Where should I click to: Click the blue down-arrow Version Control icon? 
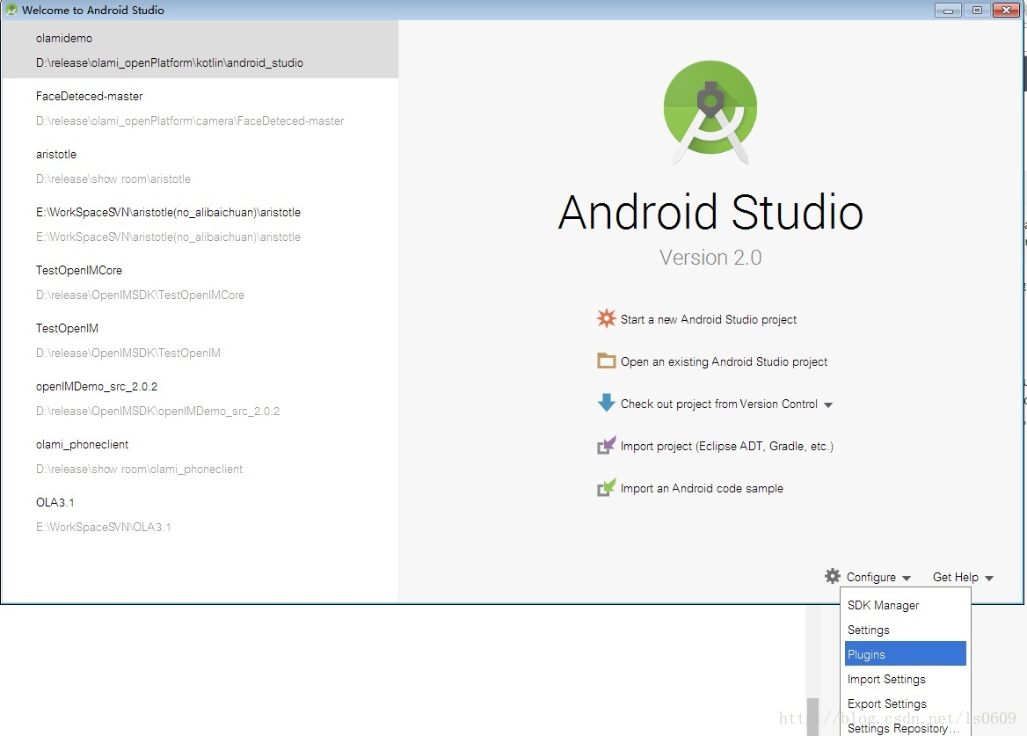pyautogui.click(x=607, y=403)
